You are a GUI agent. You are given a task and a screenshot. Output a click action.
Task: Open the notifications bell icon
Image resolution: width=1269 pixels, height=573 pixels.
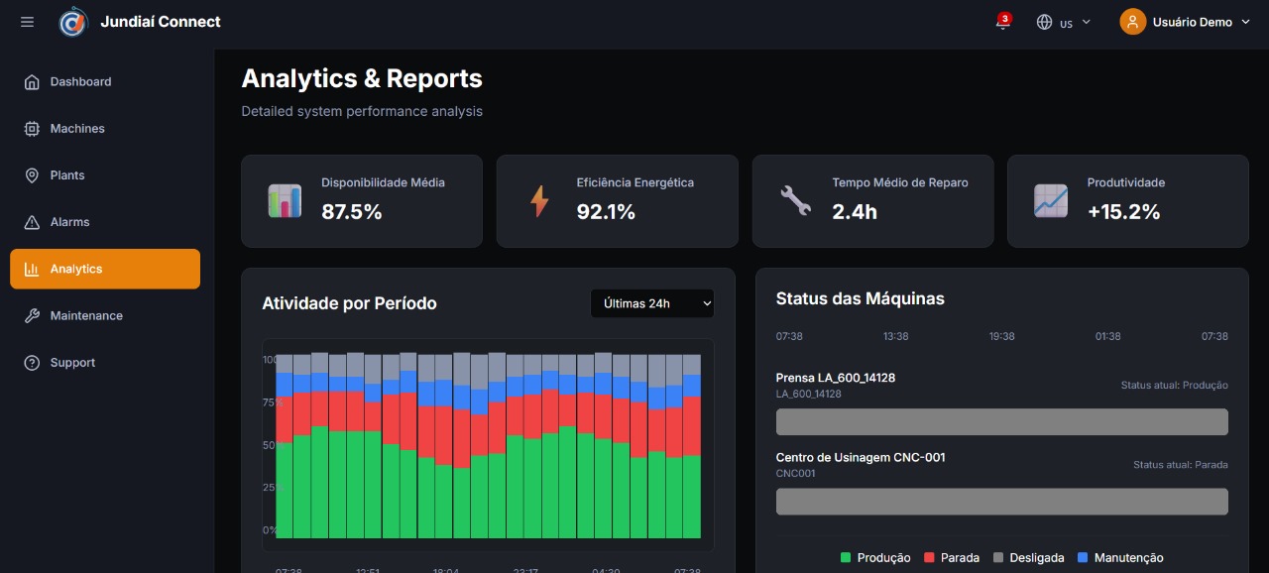pyautogui.click(x=1002, y=23)
